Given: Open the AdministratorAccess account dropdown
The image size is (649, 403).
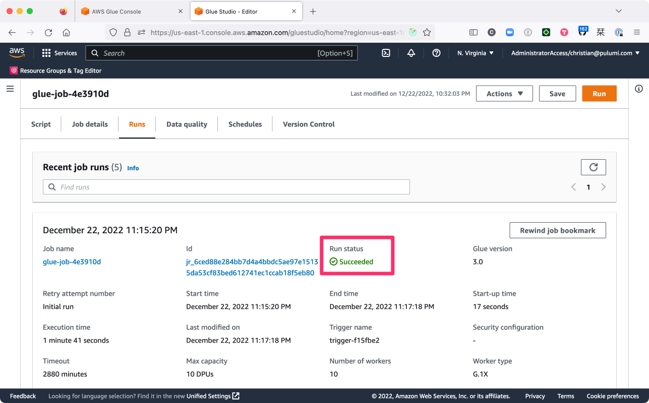Looking at the screenshot, I should click(575, 53).
